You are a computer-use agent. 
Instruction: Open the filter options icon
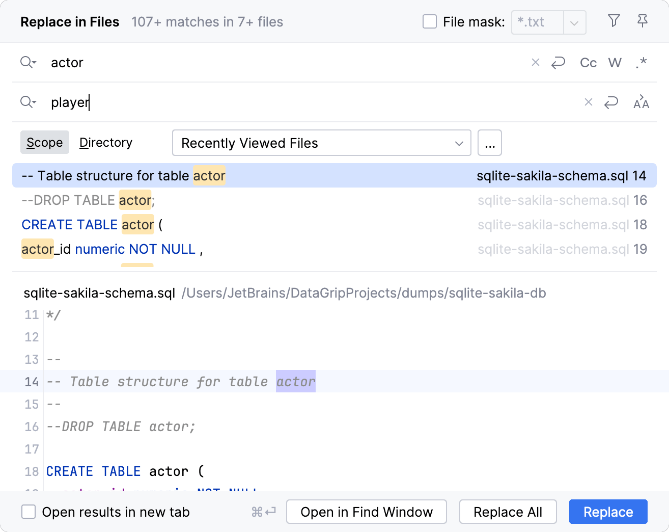[x=614, y=21]
